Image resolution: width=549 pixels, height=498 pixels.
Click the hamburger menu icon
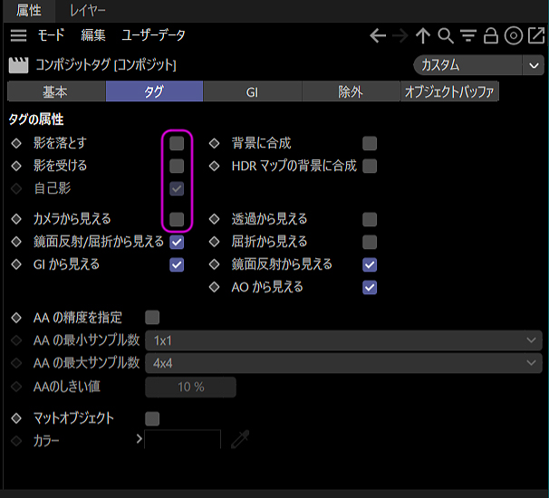pos(18,36)
